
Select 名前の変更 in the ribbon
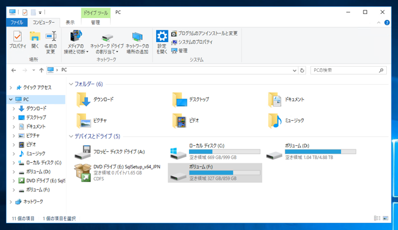pos(50,42)
